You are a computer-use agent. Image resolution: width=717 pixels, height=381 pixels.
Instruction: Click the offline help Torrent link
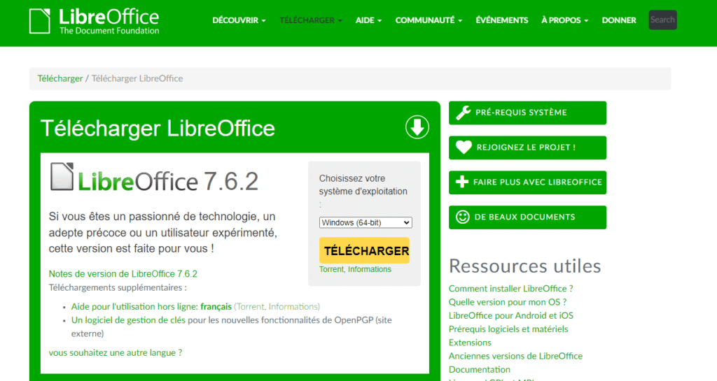tap(250, 307)
